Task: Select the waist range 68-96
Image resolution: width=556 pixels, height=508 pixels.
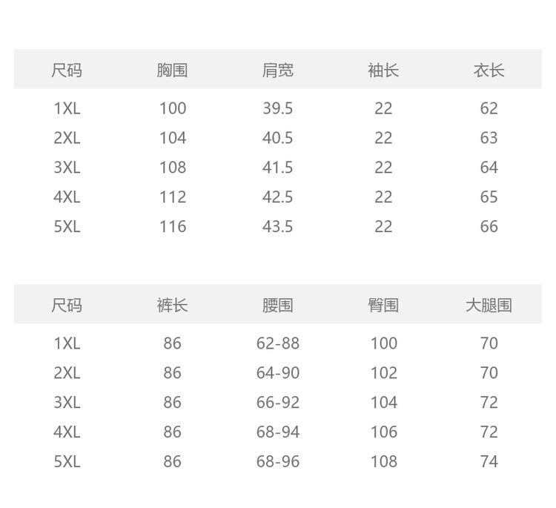Action: coord(278,462)
